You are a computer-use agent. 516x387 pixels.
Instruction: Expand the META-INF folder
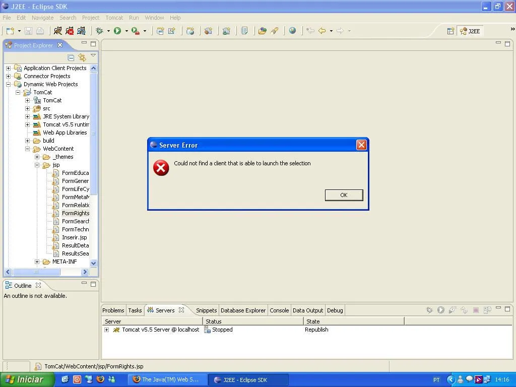37,262
